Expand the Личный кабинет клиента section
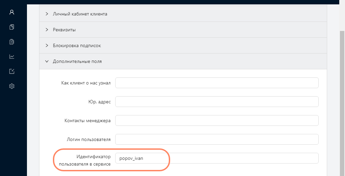 [x=183, y=14]
